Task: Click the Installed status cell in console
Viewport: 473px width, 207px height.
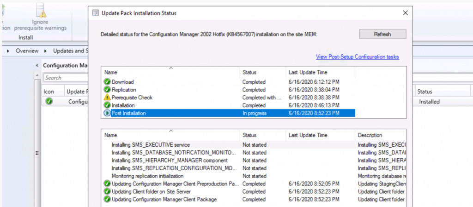Action: pos(429,102)
